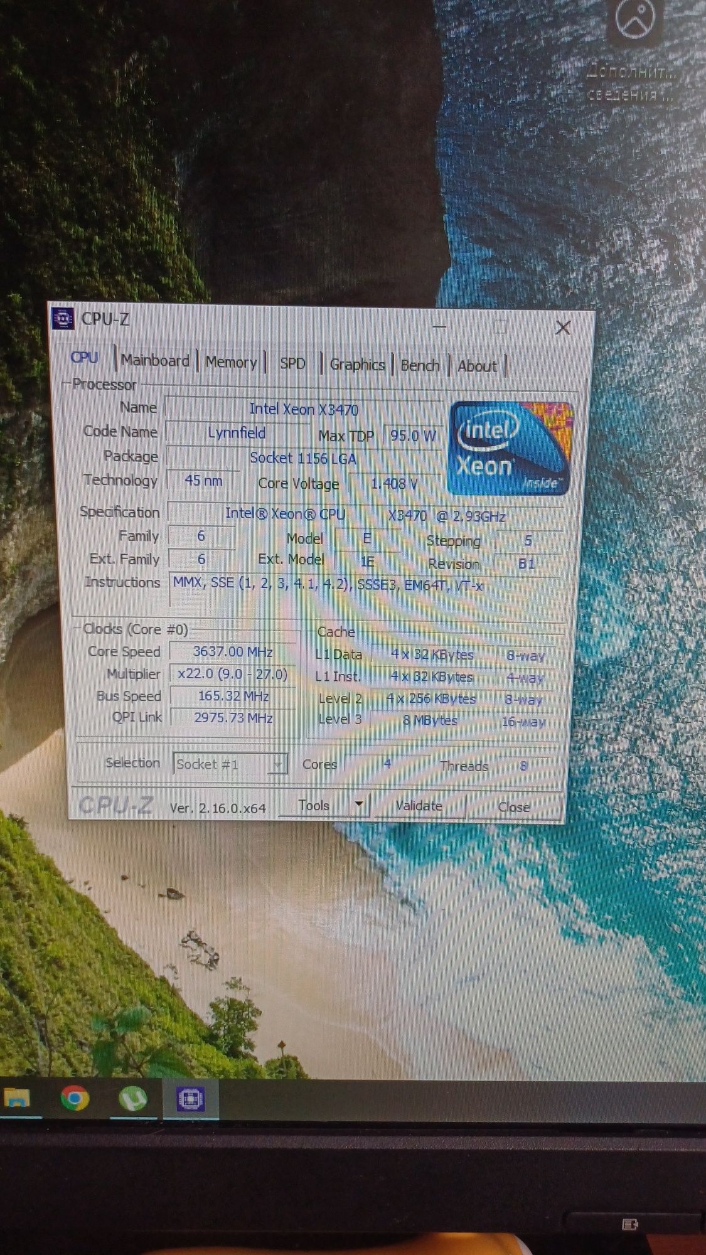706x1255 pixels.
Task: Open the desktop shortcut icon at top right
Action: tap(634, 19)
